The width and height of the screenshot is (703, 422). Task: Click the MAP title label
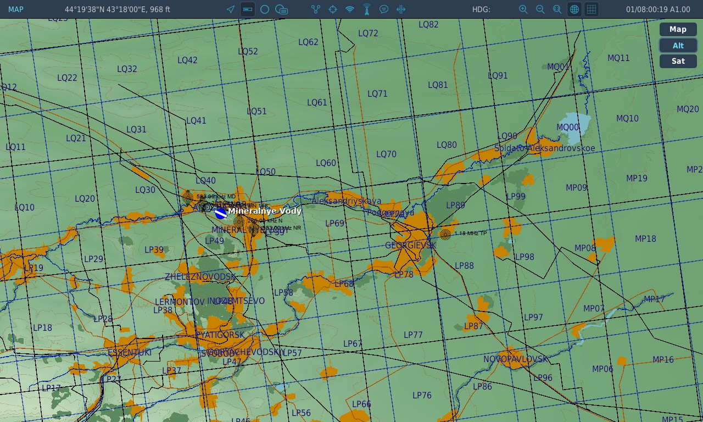pos(16,9)
